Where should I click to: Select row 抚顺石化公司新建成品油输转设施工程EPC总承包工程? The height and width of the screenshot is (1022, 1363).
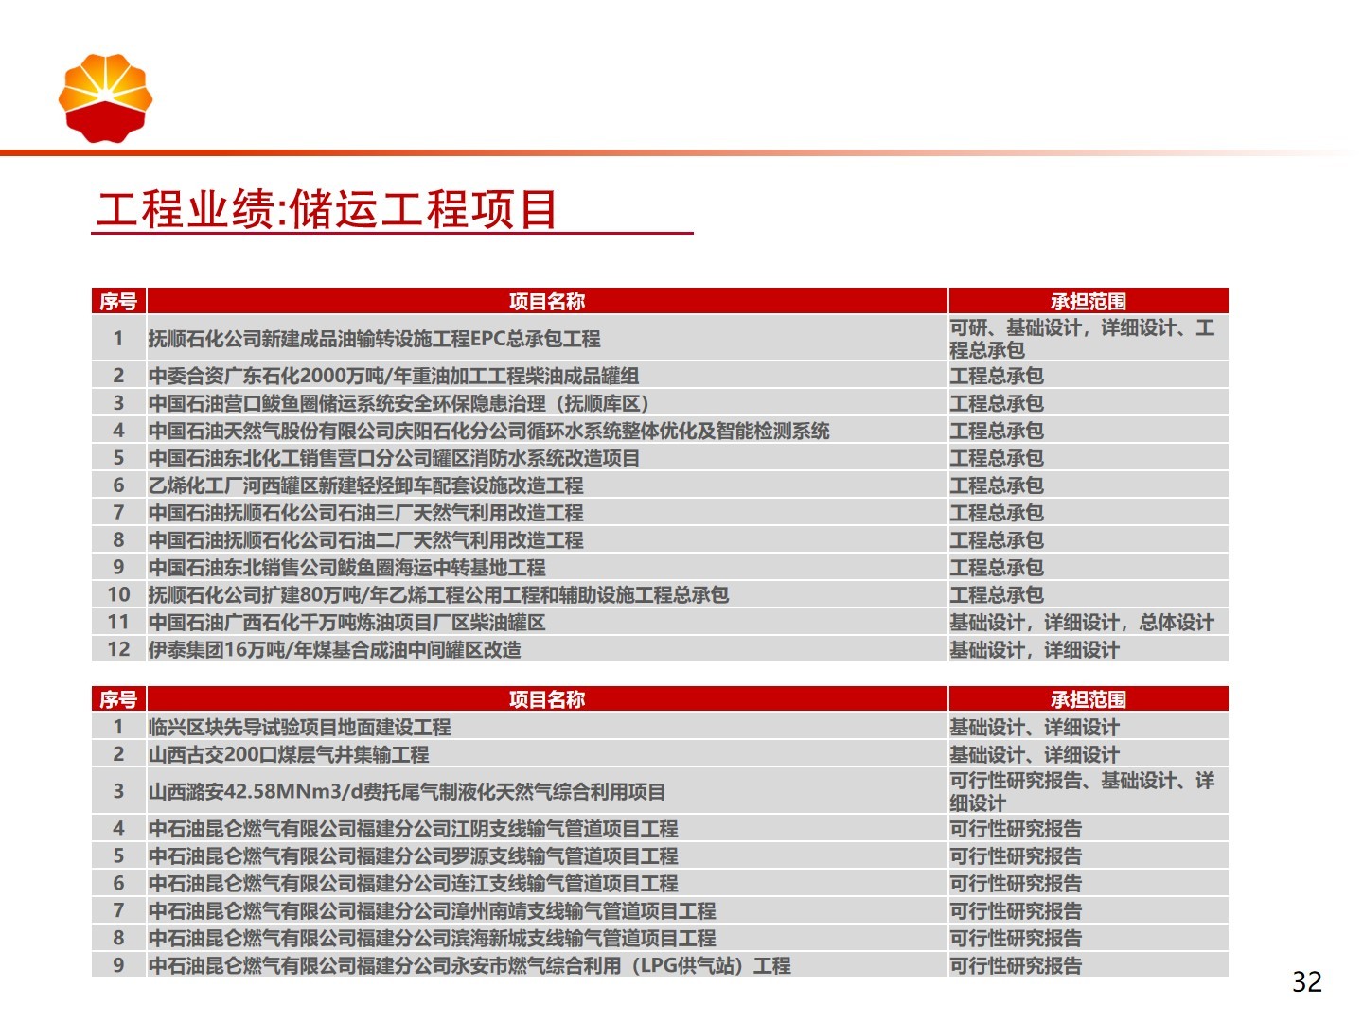660,338
